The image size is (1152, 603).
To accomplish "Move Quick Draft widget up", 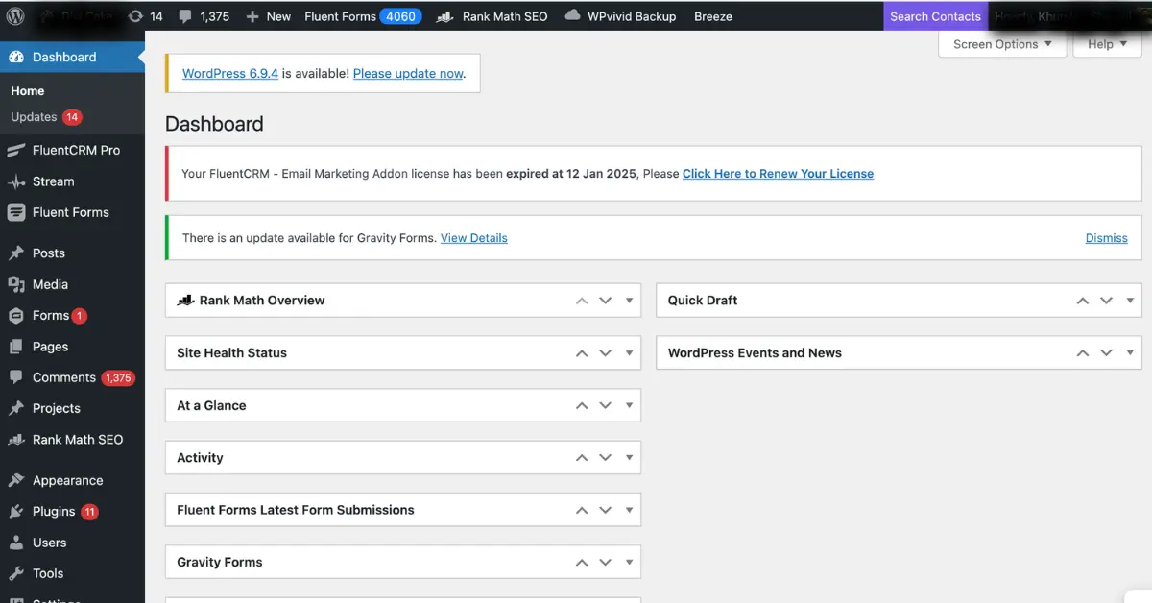I will point(1083,301).
